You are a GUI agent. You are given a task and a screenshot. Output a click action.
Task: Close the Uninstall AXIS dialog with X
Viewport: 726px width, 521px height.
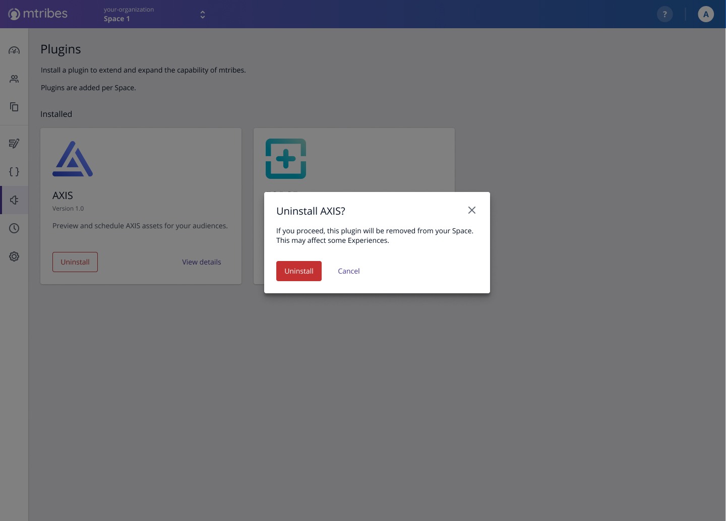click(x=472, y=210)
